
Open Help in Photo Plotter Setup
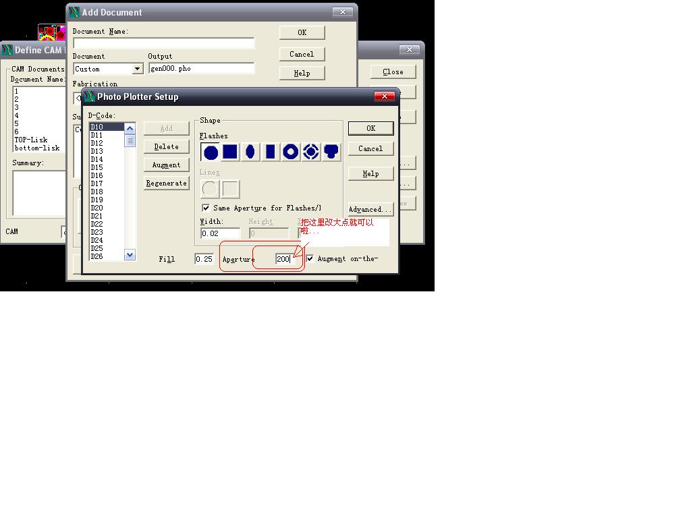click(370, 173)
